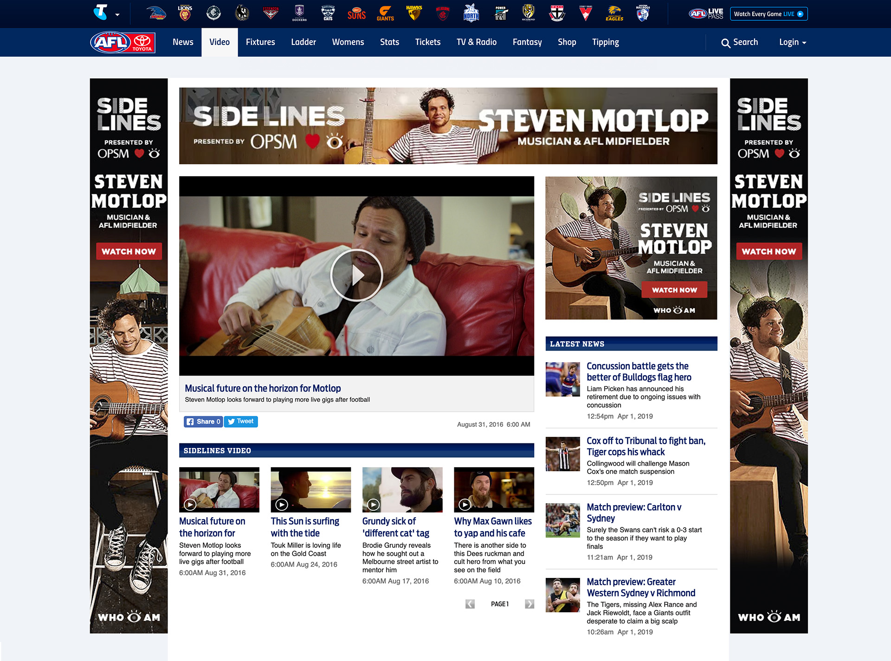
Task: Open TV & Radio in the navigation
Action: coord(477,42)
